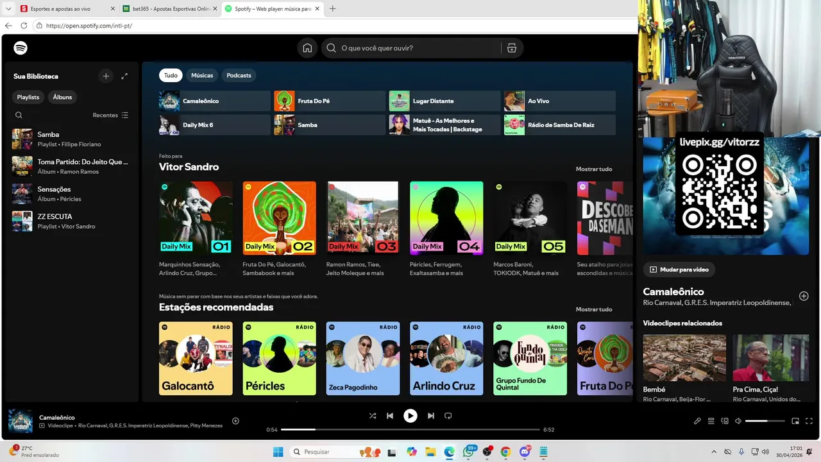
Task: Open the Spotify logo home link
Action: click(x=21, y=48)
